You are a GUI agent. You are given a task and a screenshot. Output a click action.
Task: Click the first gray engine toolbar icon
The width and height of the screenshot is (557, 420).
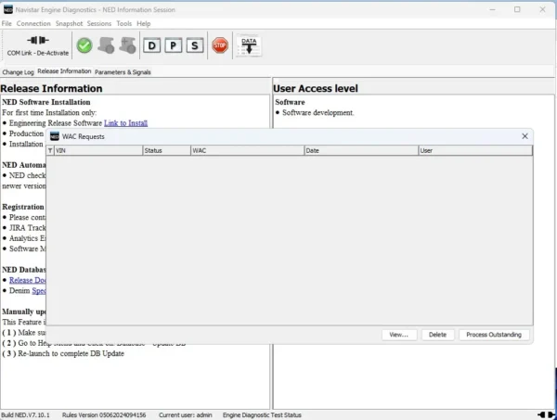click(x=106, y=45)
